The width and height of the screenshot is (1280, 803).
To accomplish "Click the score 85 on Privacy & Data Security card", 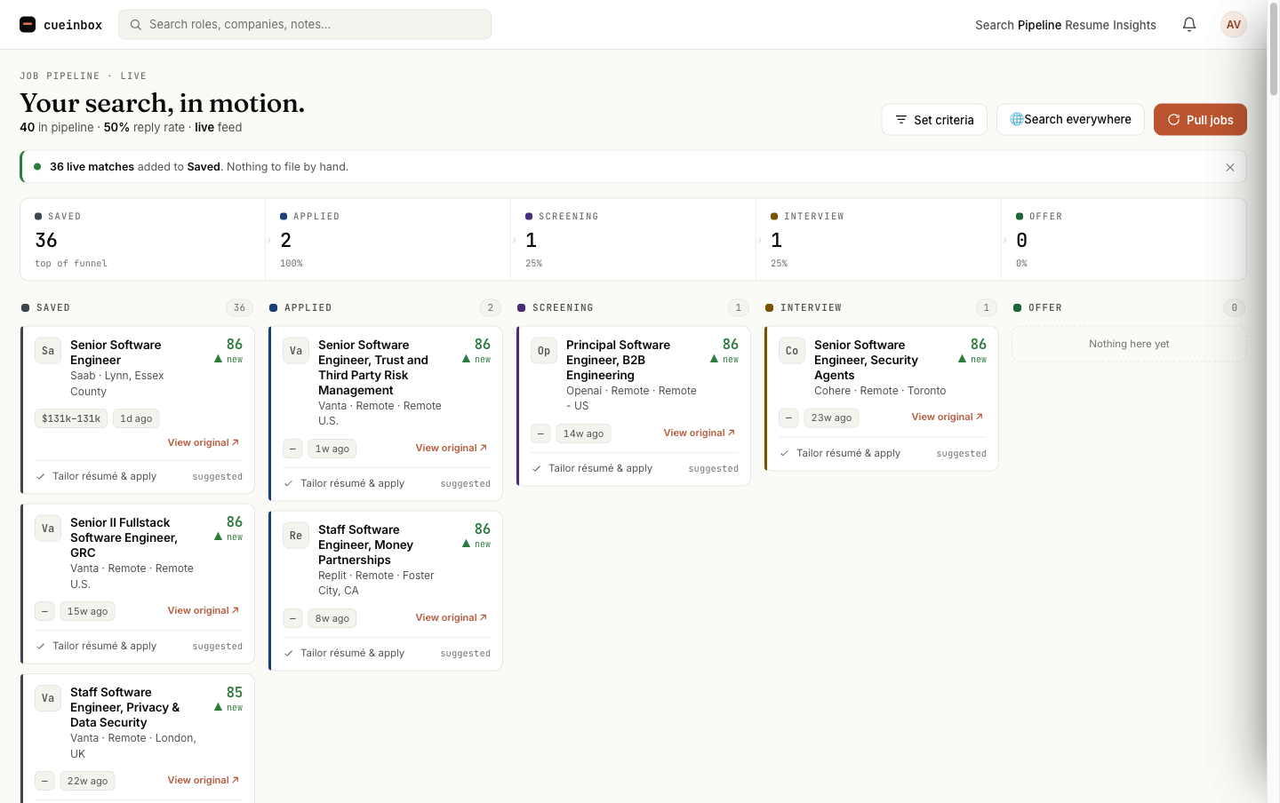I will coord(234,693).
